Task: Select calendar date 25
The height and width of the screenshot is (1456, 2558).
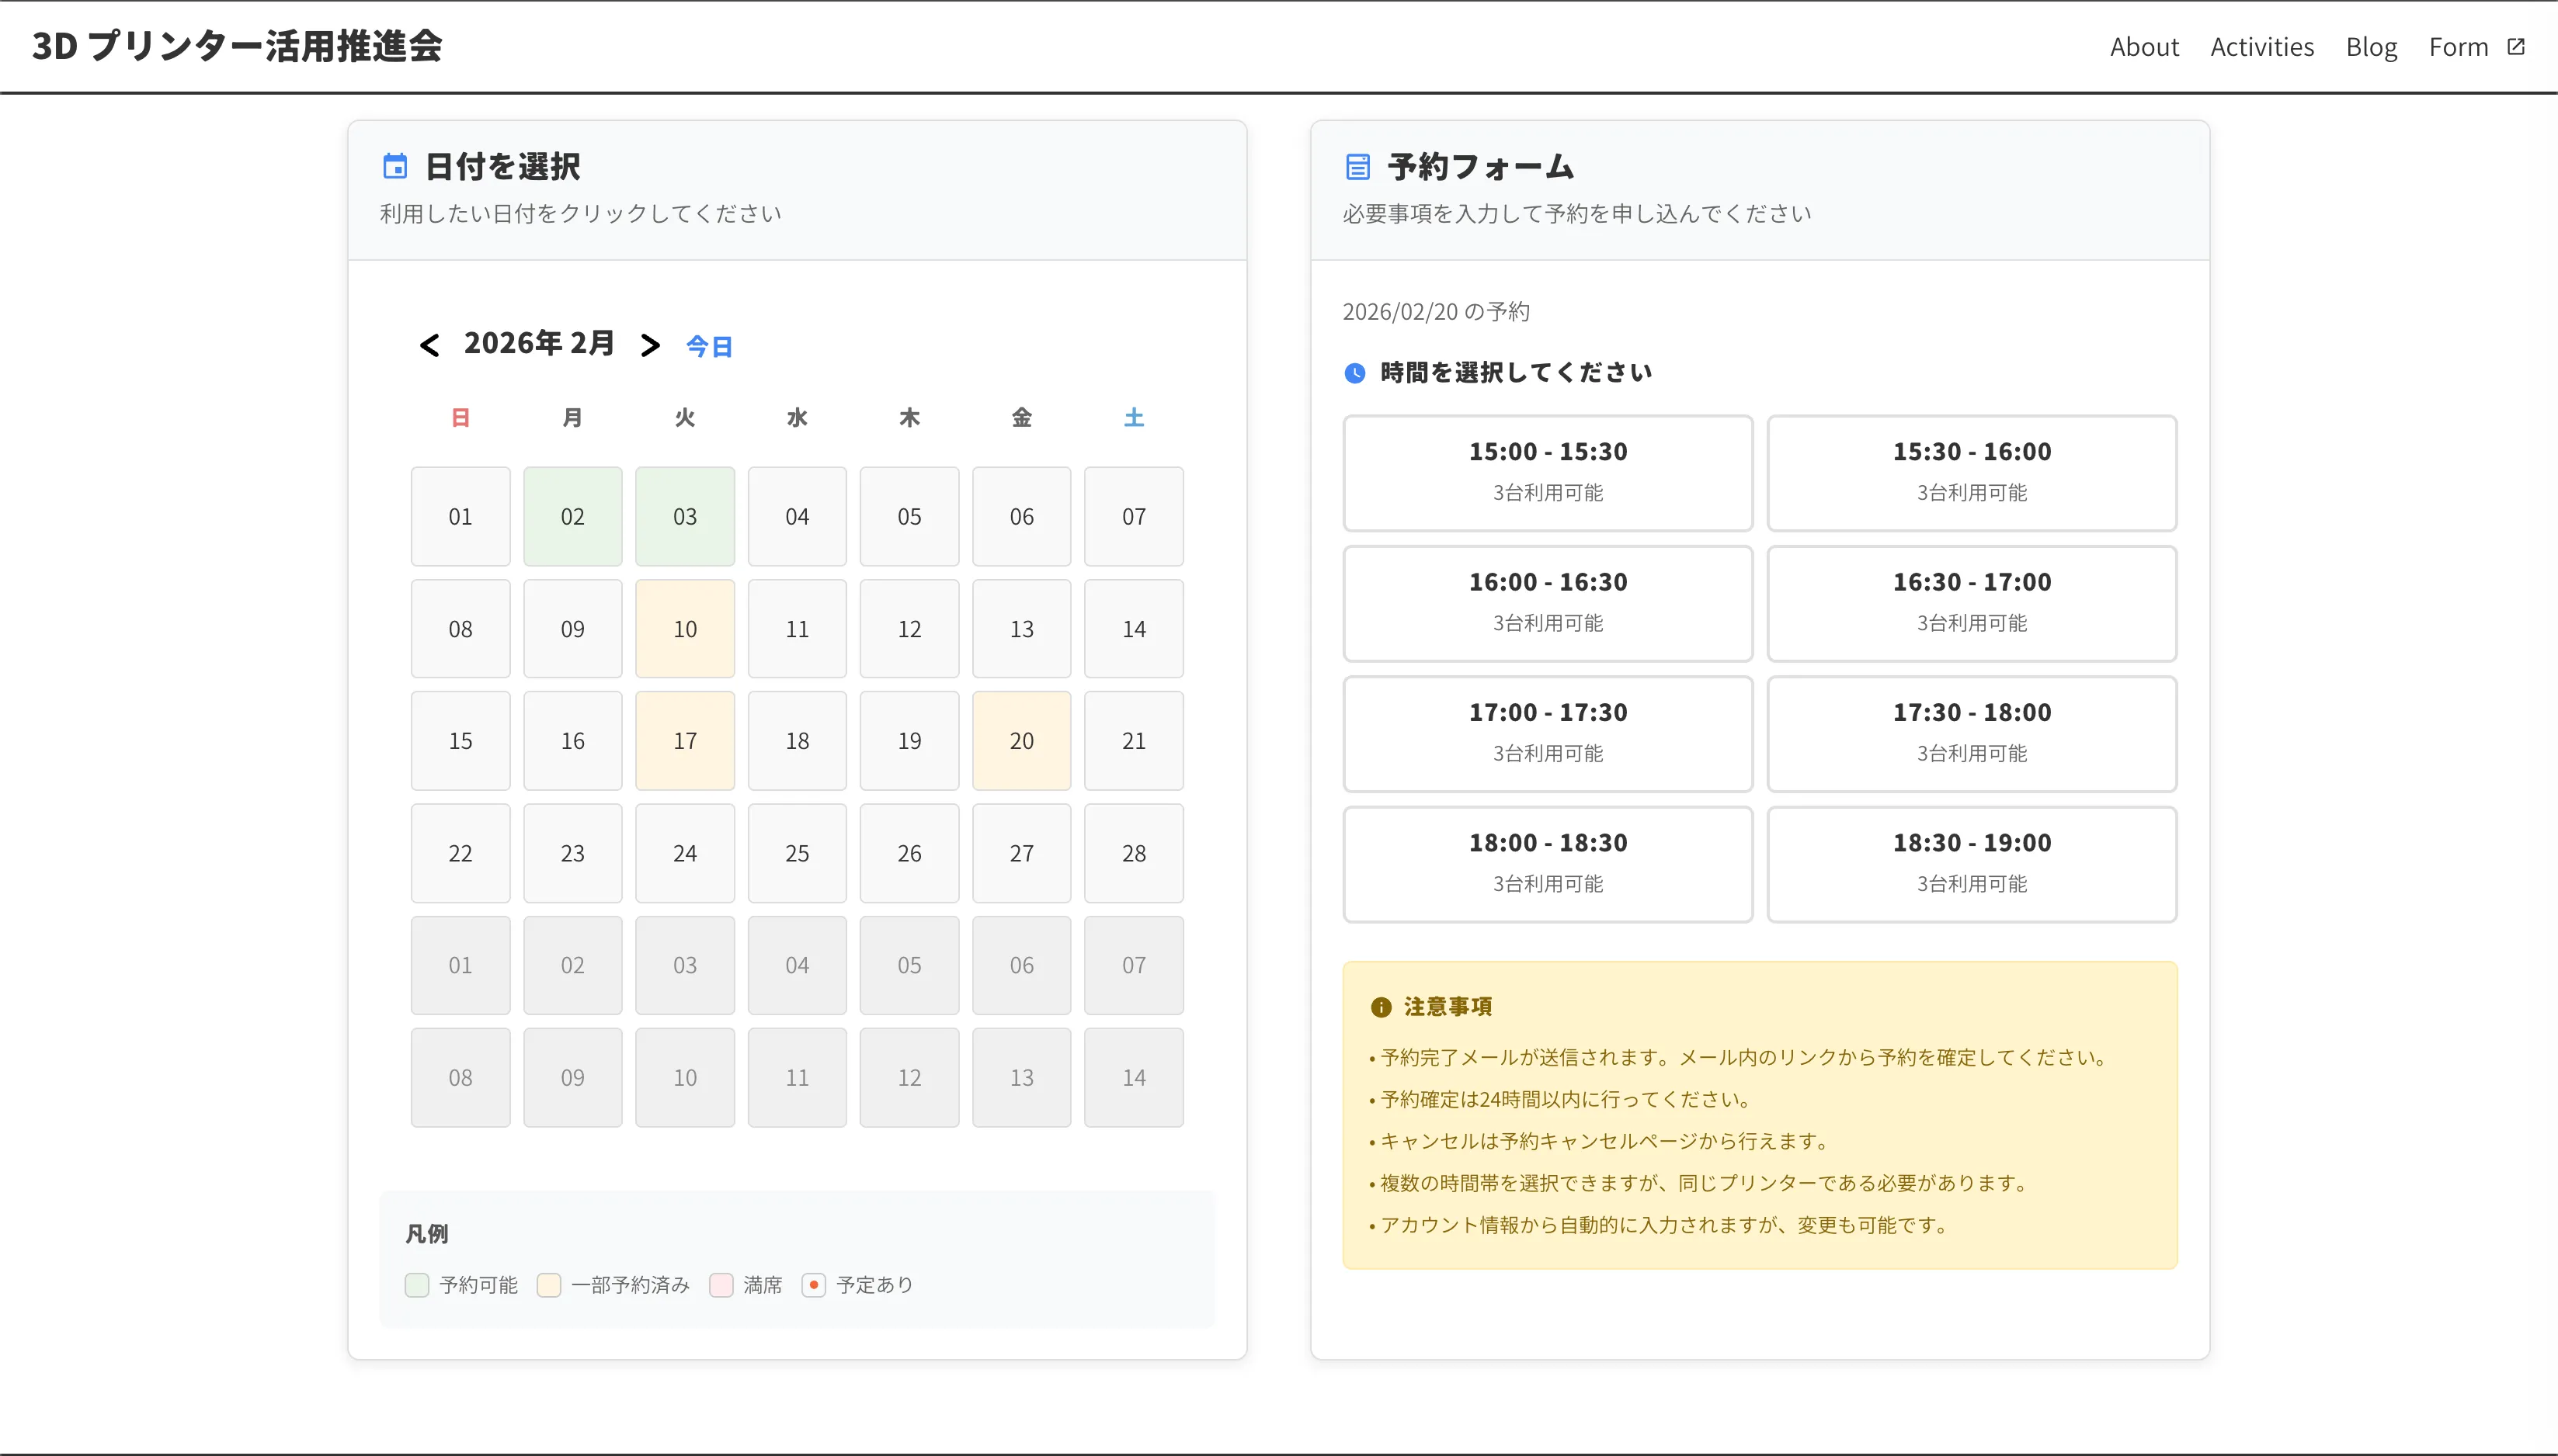Action: click(798, 853)
